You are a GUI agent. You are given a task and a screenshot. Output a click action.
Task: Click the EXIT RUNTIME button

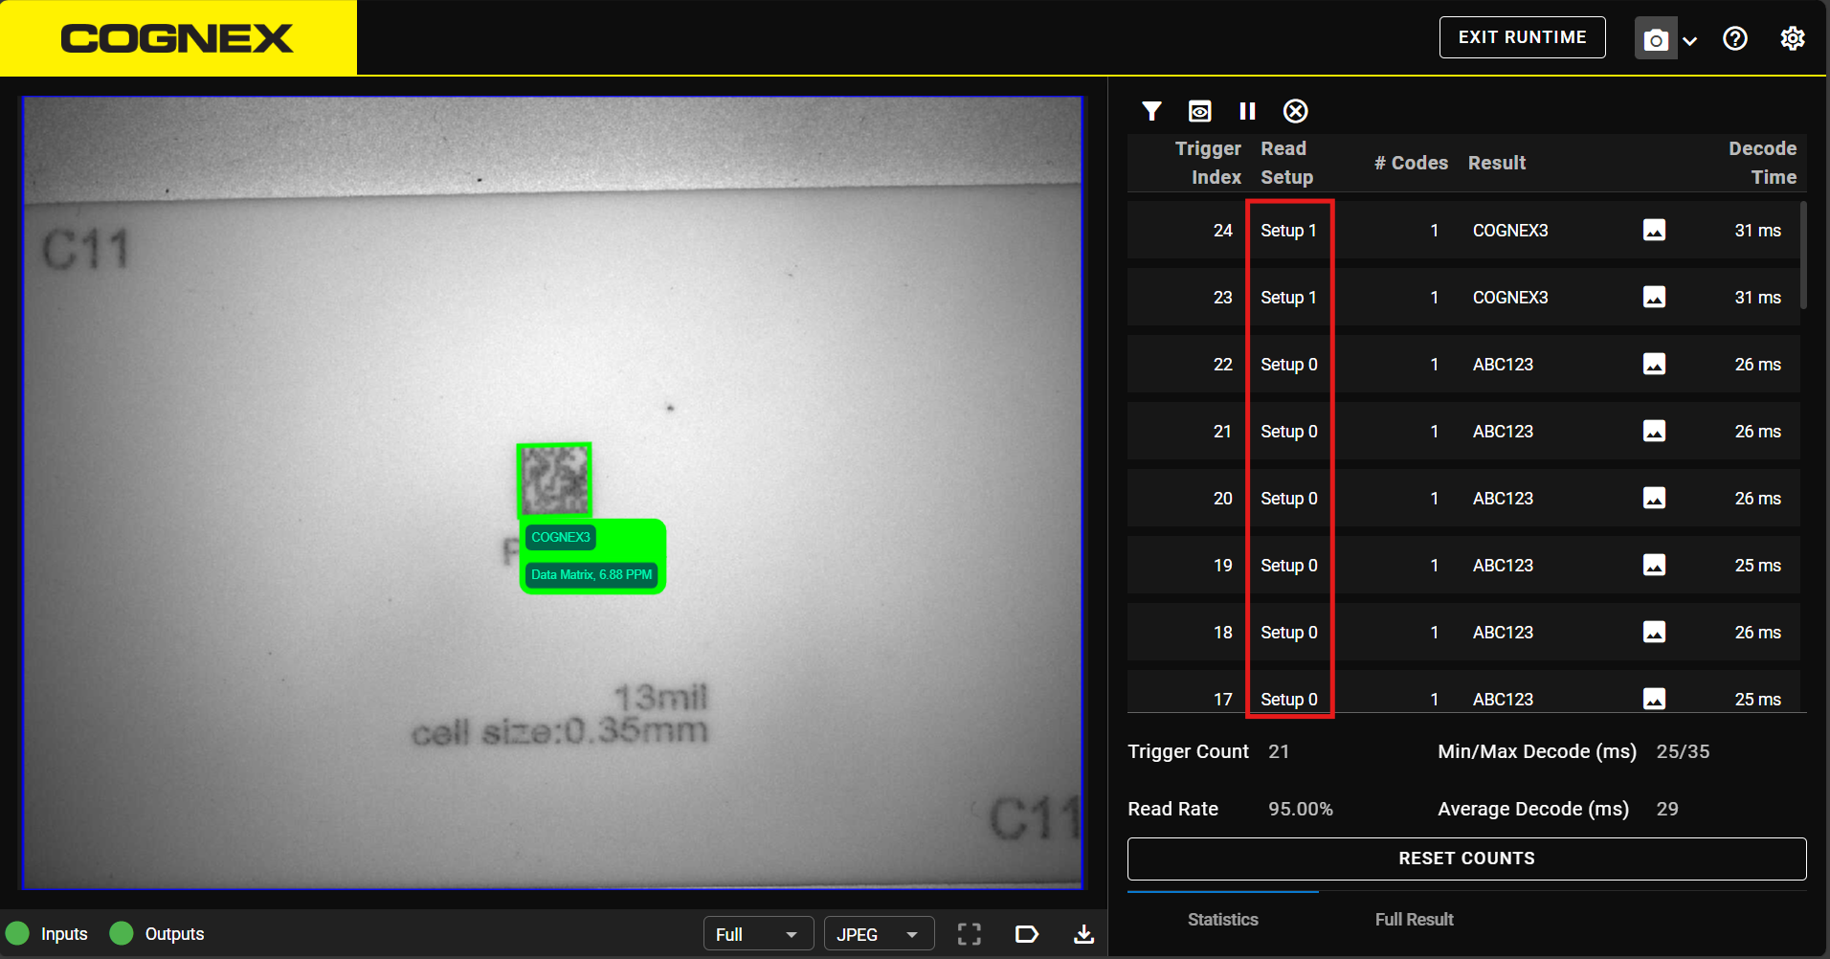point(1522,37)
